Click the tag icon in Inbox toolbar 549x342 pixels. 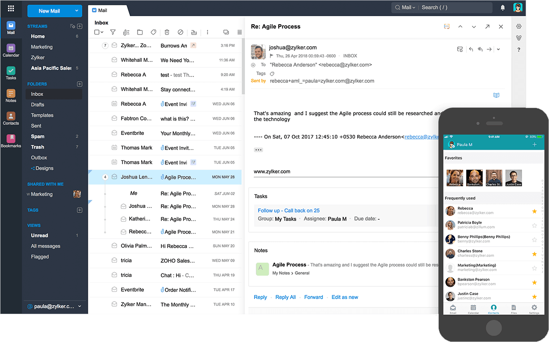pos(153,32)
